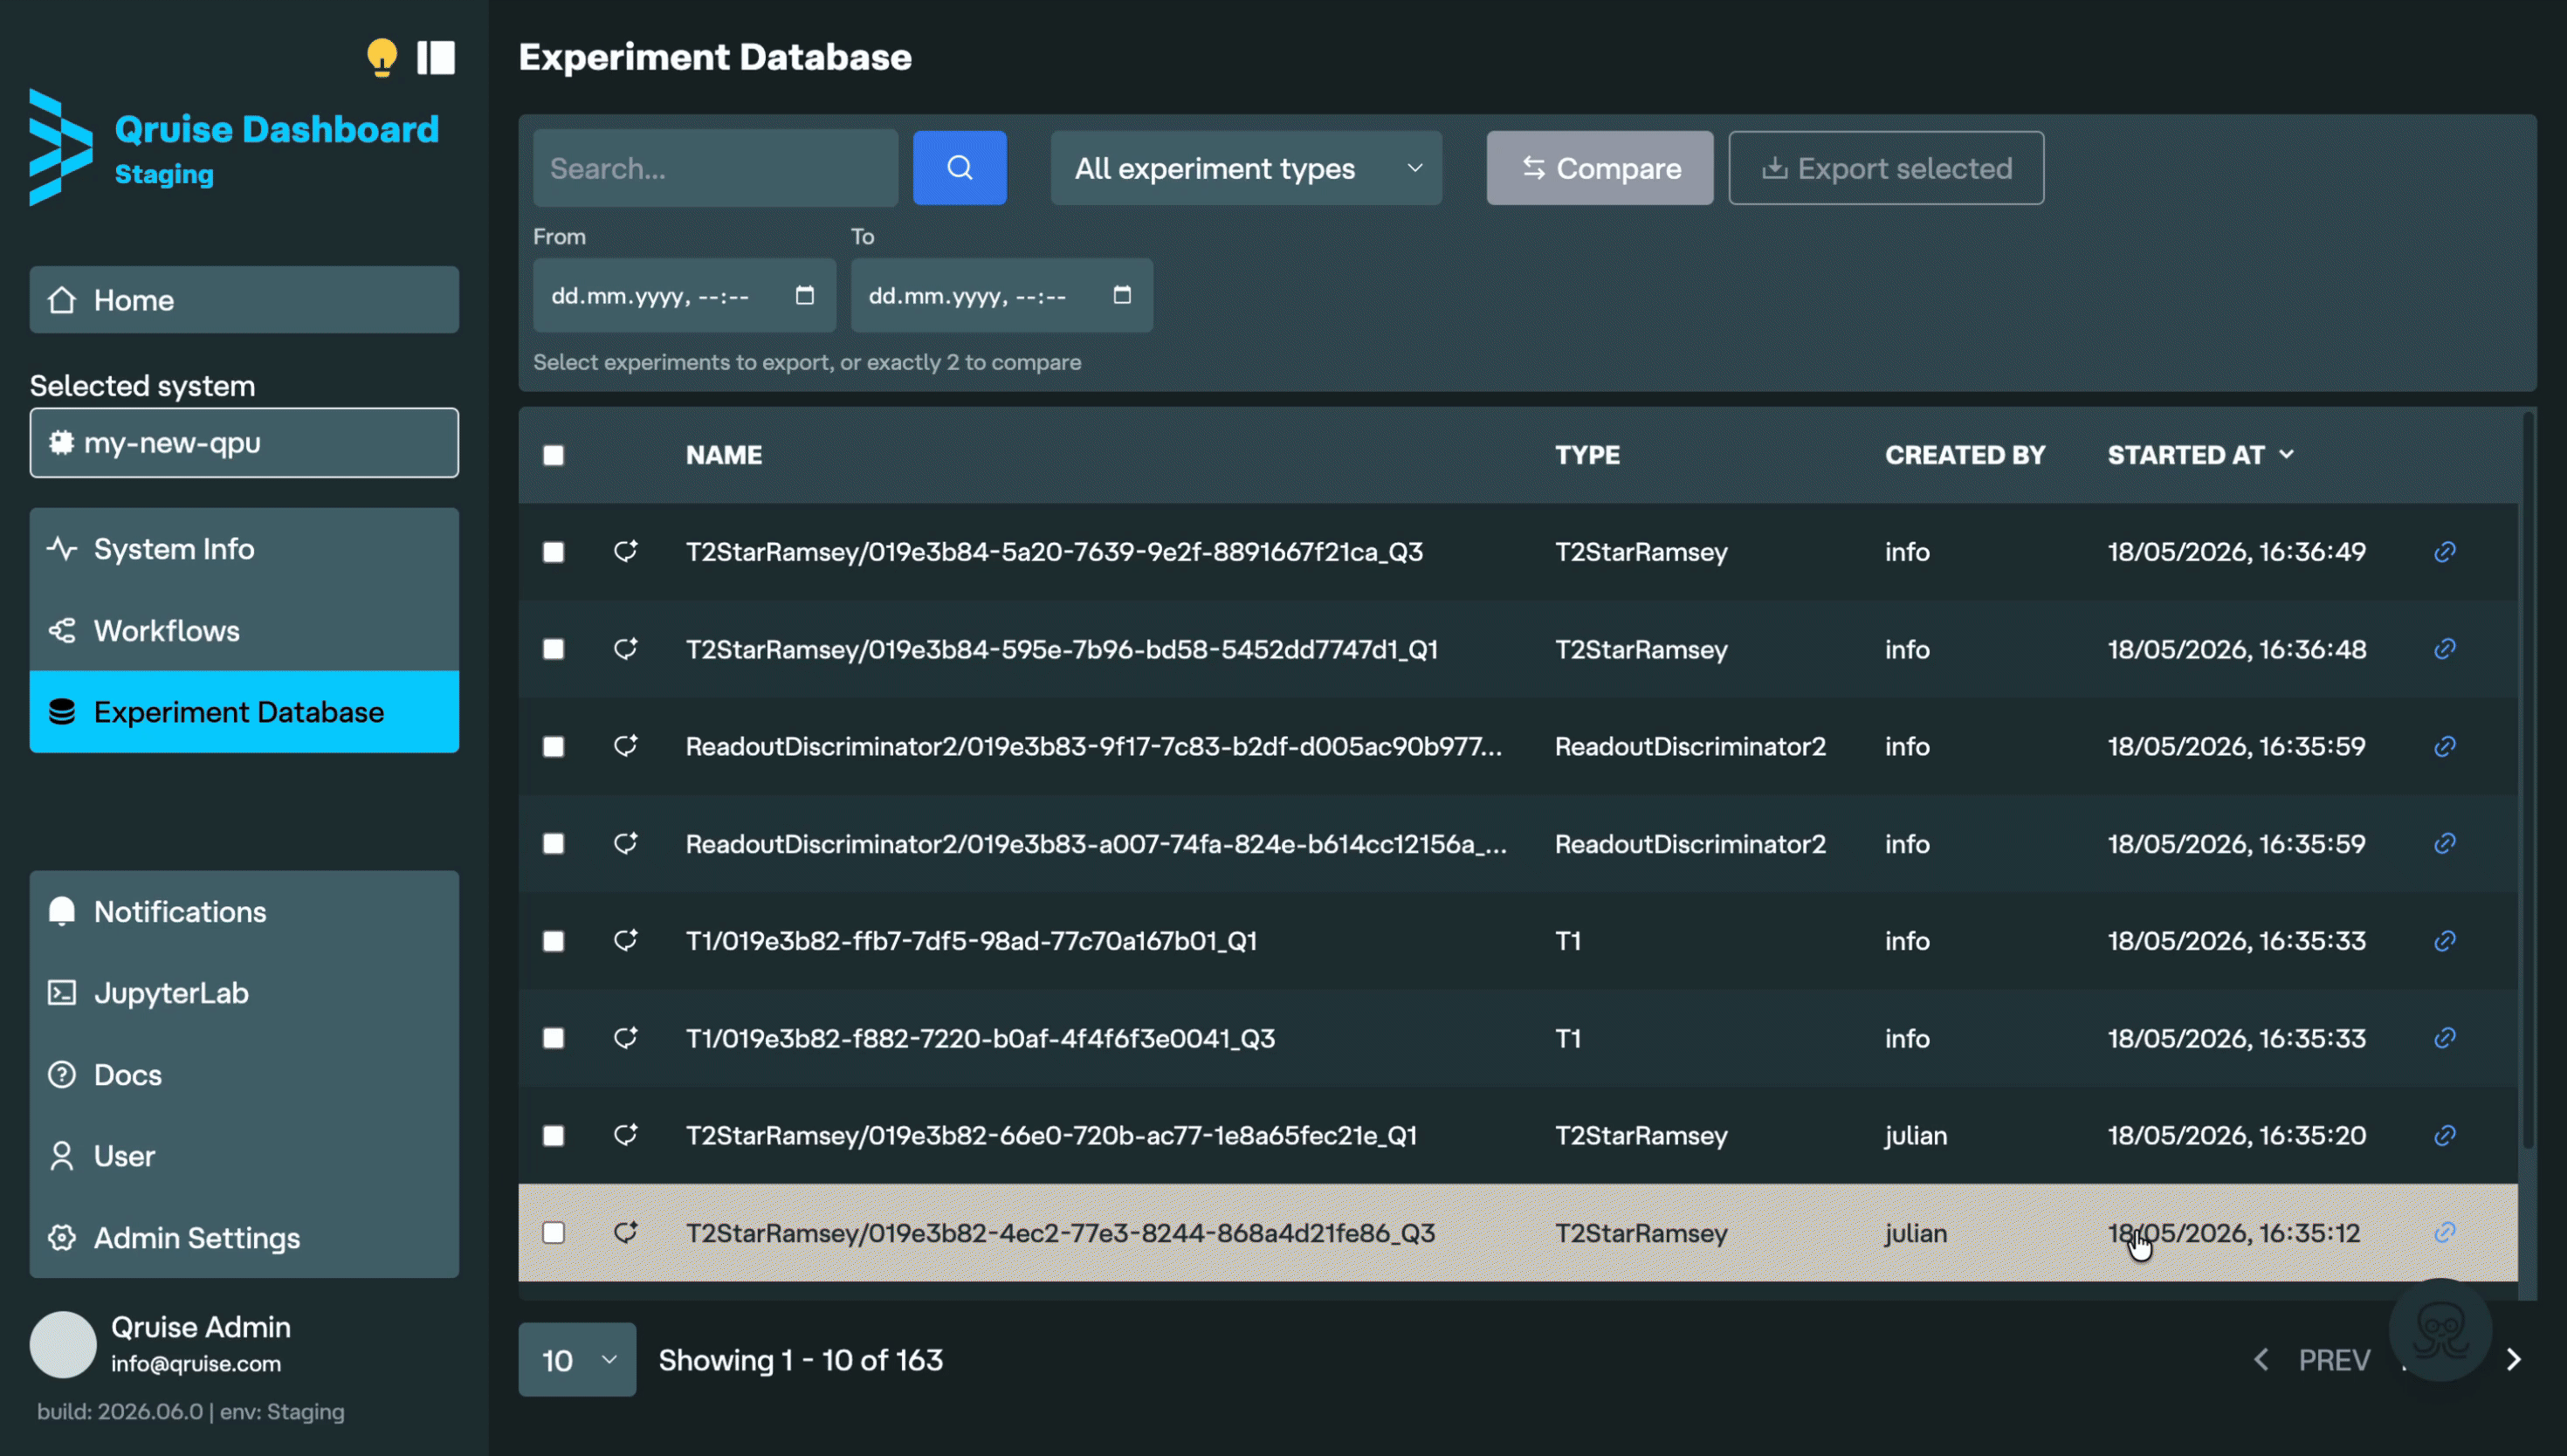Open T2StarRamsey 019e3b84-5a20 Q3 experiment
Image resolution: width=2567 pixels, height=1456 pixels.
(1053, 552)
